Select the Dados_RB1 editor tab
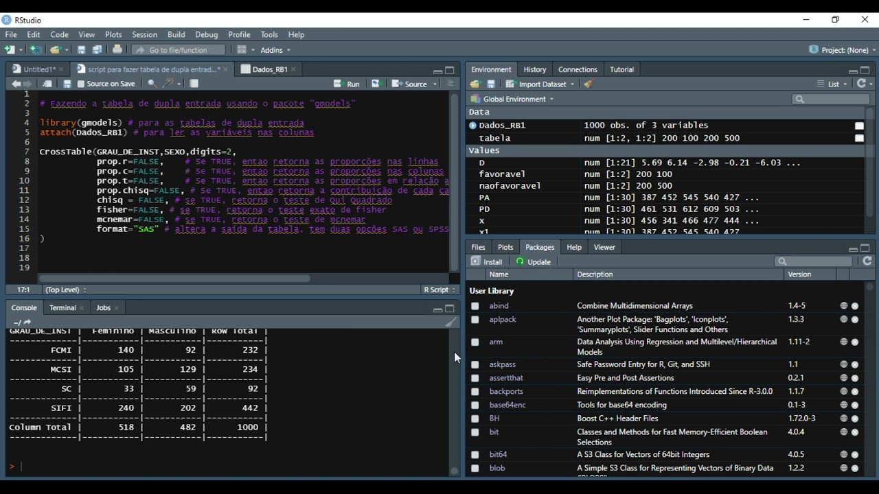879x494 pixels. point(269,69)
